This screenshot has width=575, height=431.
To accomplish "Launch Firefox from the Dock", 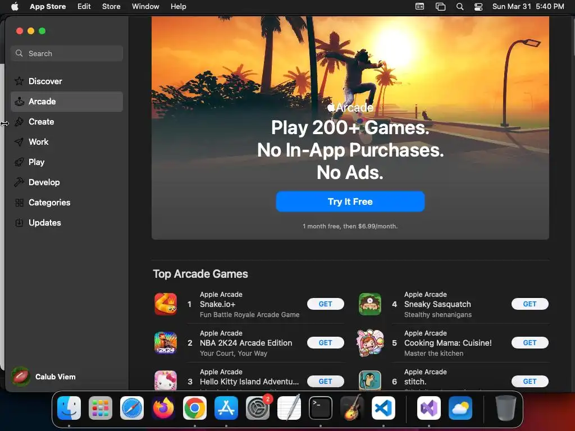I will pyautogui.click(x=163, y=408).
